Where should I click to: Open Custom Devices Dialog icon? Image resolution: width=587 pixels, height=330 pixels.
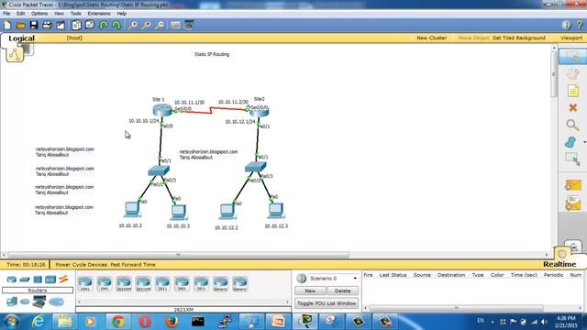pos(189,25)
